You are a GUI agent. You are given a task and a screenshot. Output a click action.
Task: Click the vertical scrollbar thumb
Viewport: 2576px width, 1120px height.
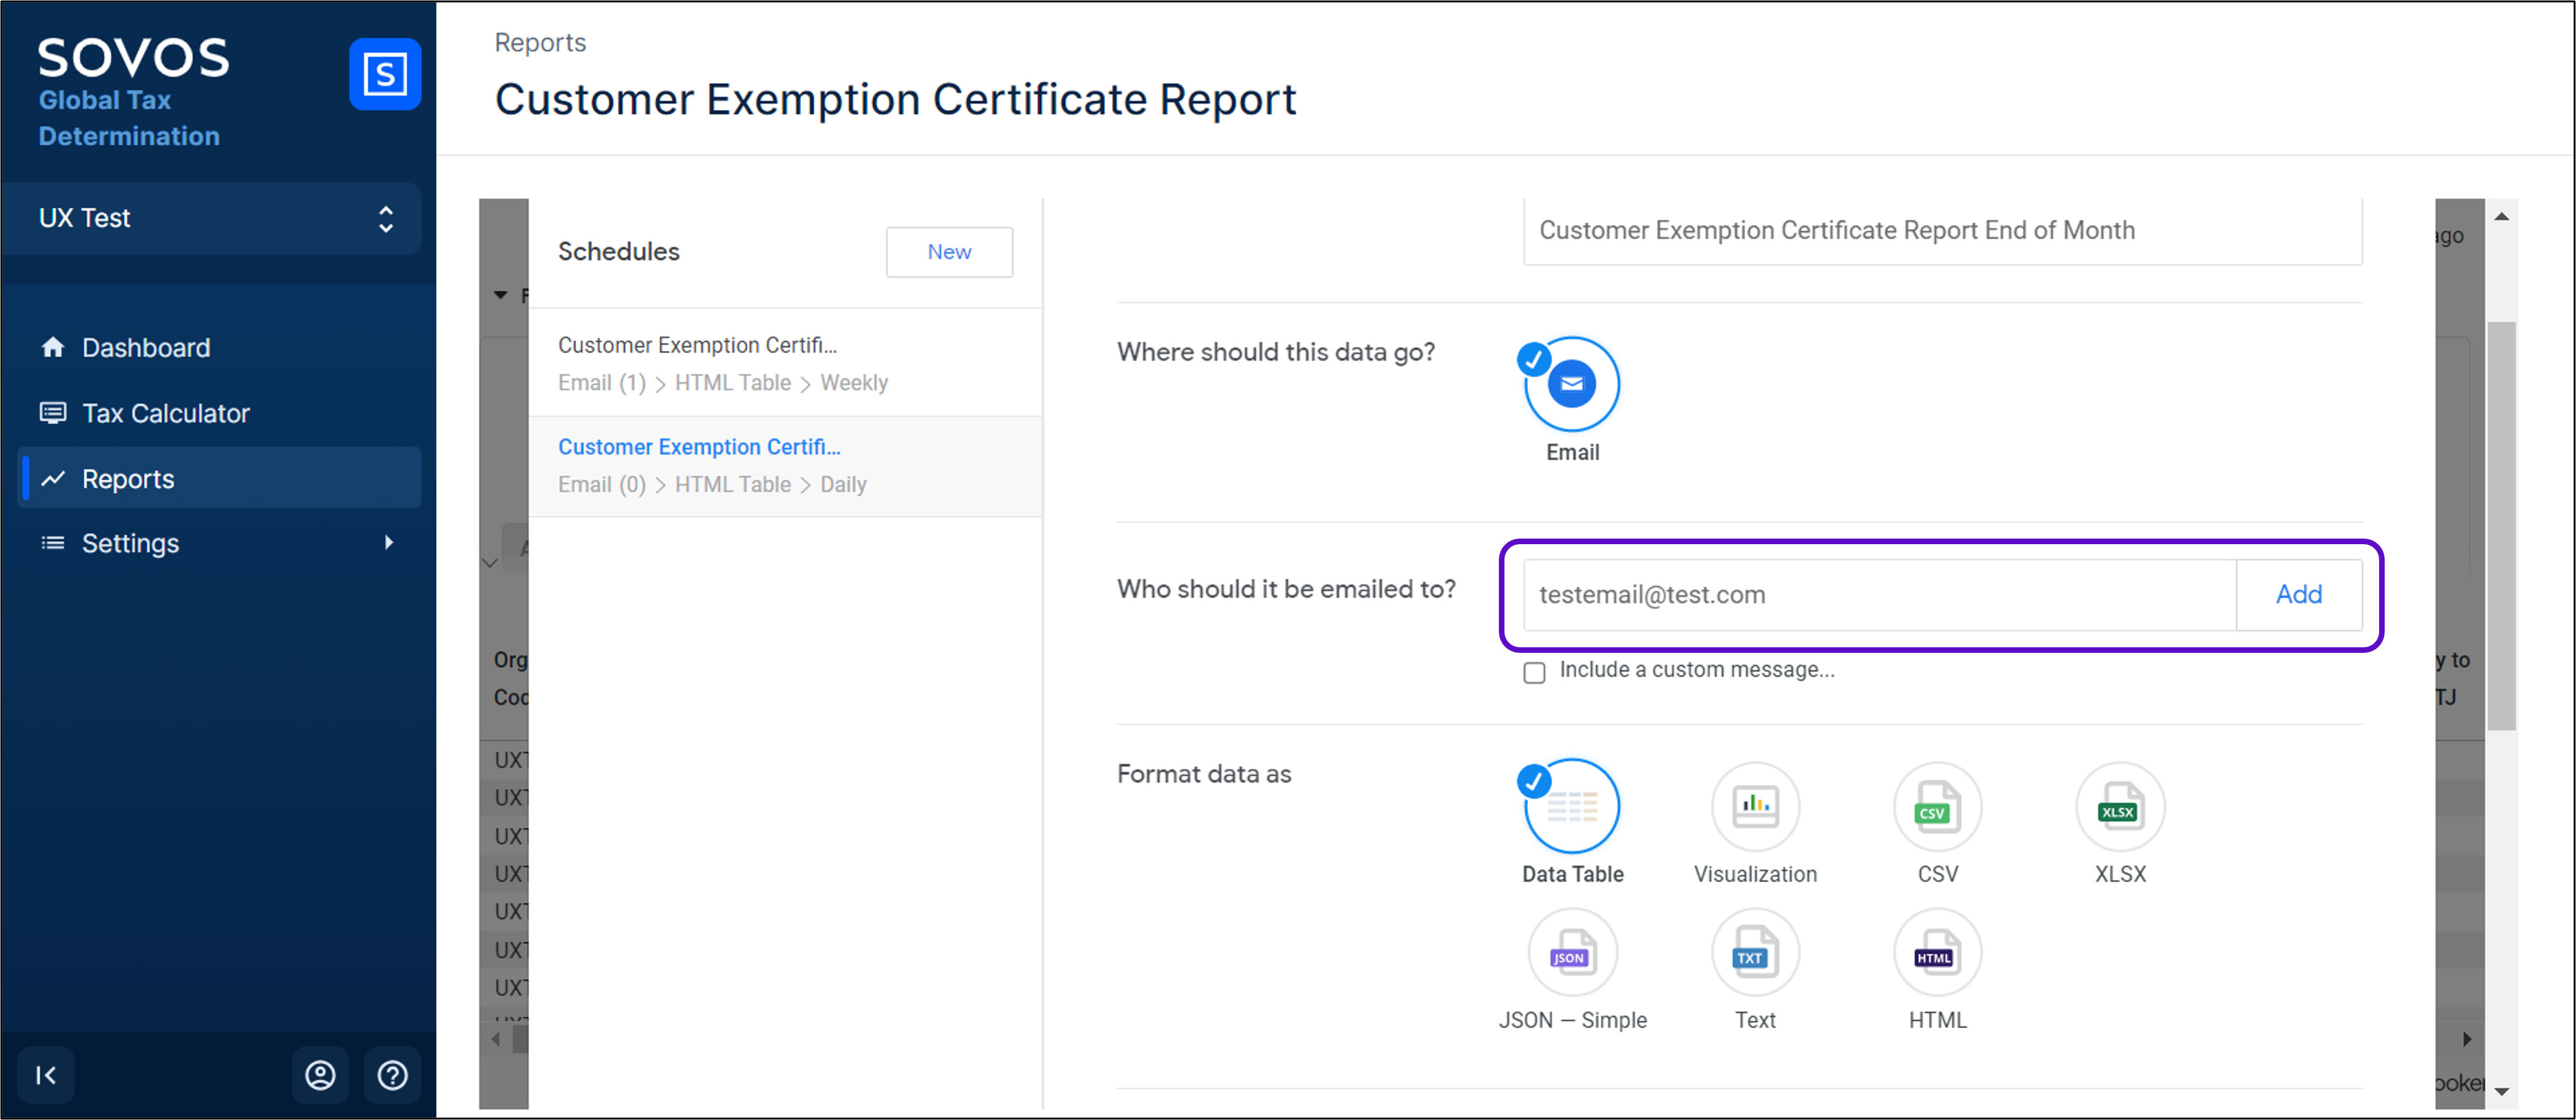2501,525
